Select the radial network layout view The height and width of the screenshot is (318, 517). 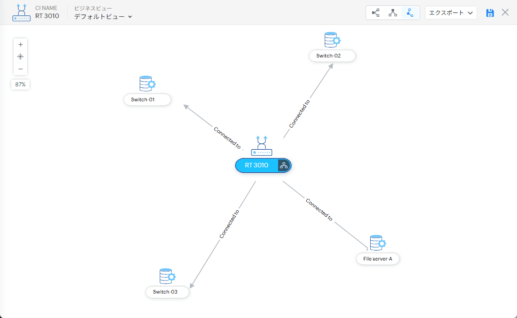tap(410, 13)
